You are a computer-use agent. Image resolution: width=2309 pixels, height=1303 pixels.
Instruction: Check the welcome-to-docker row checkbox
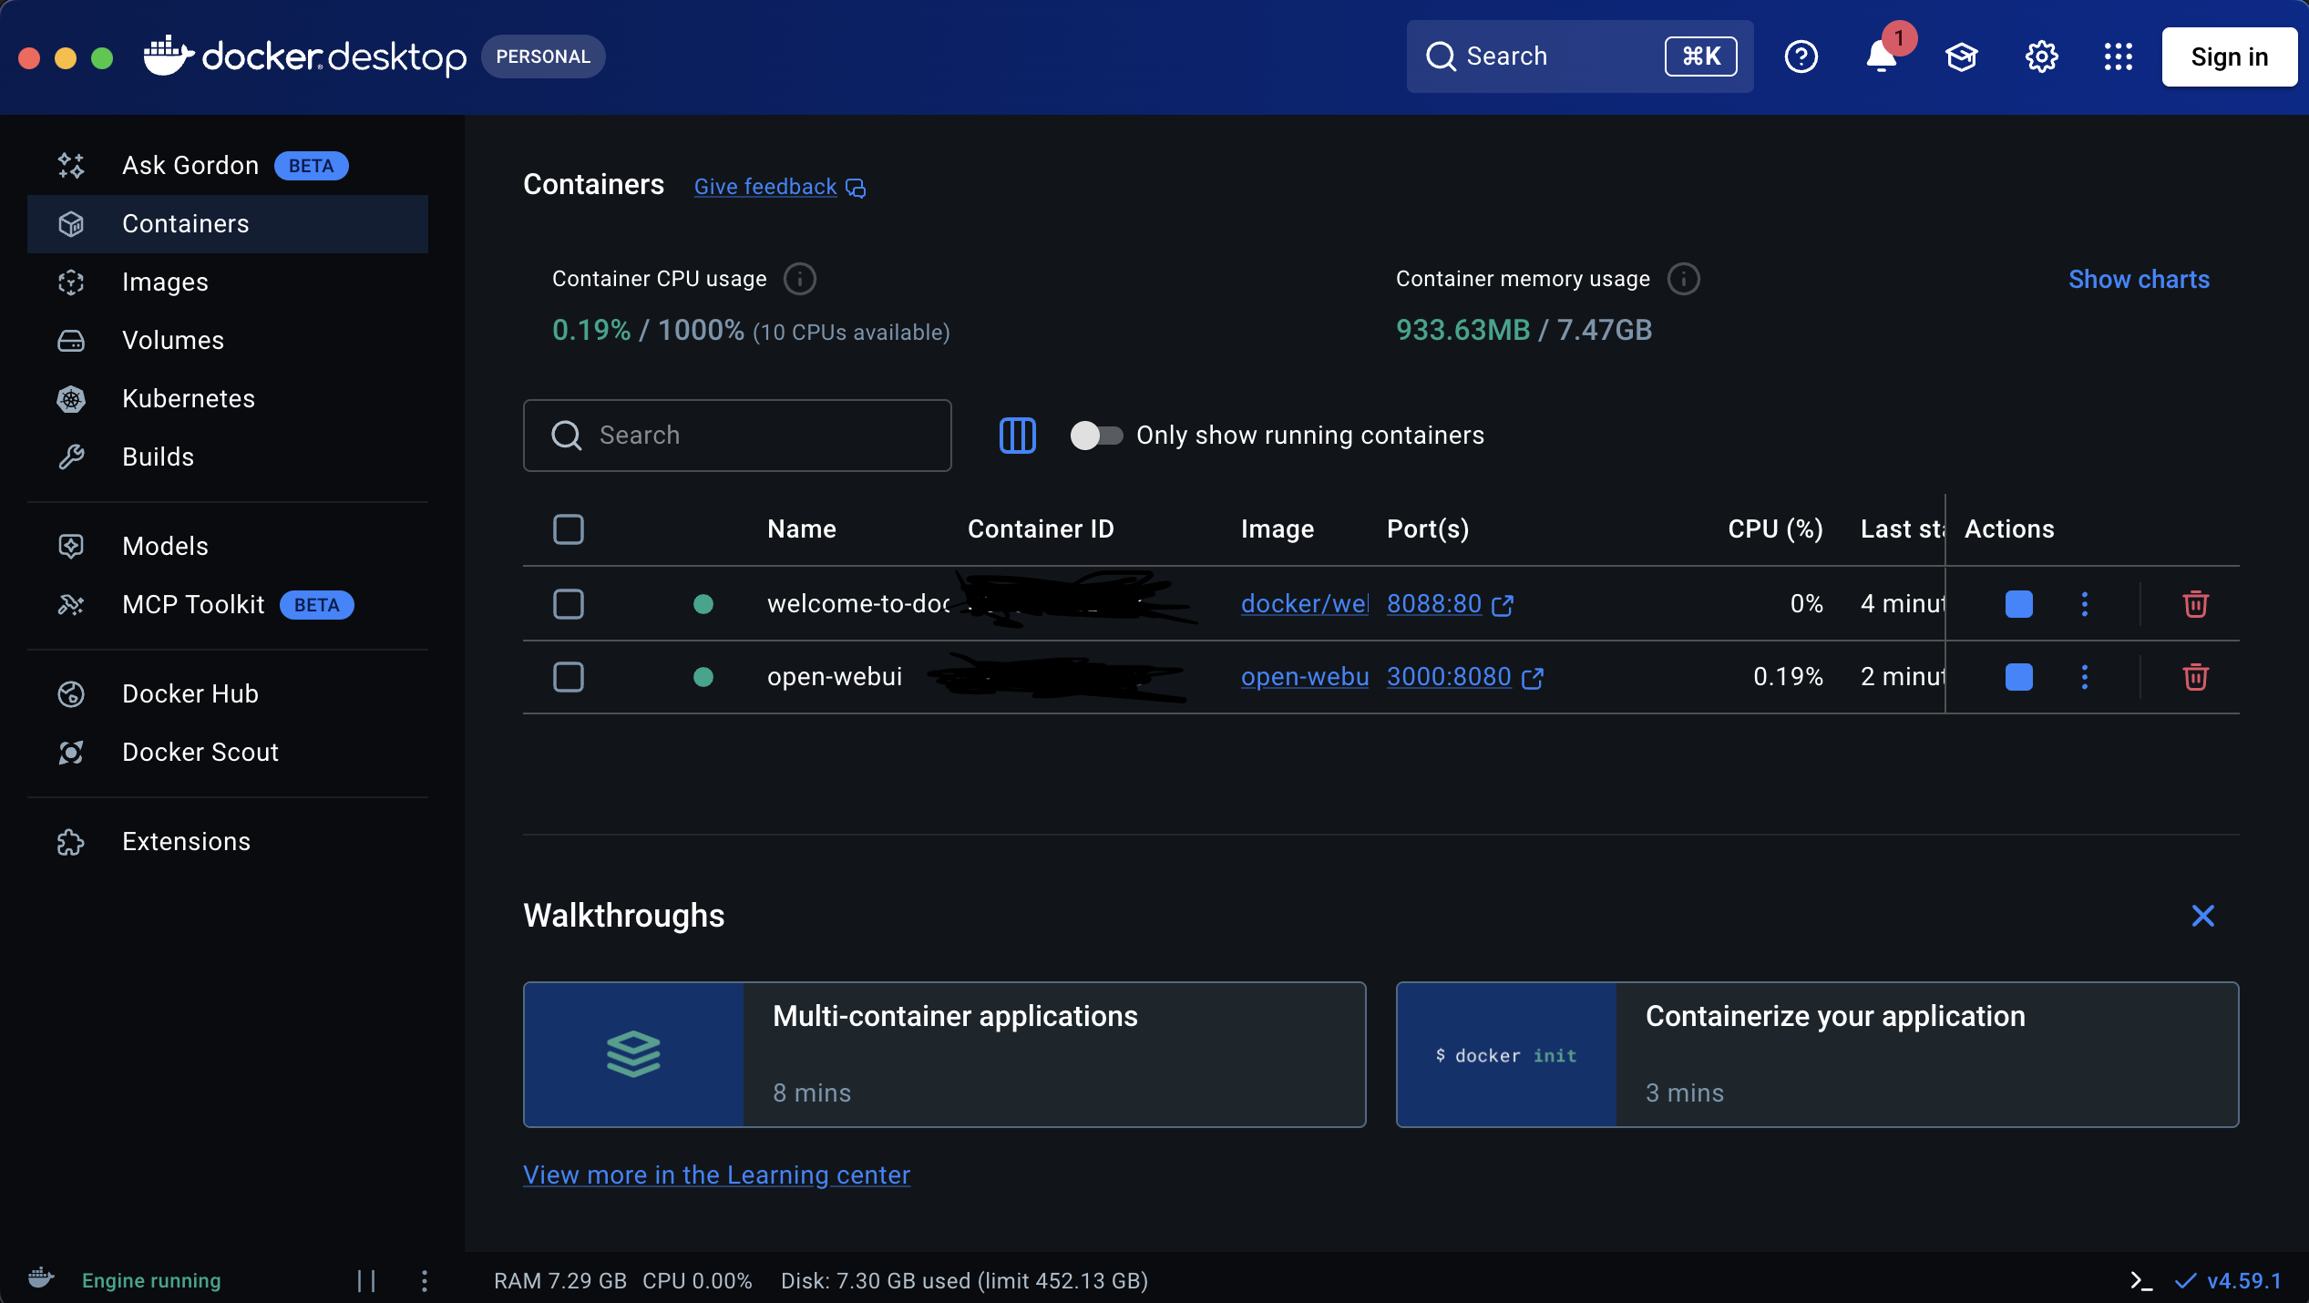[x=568, y=604]
